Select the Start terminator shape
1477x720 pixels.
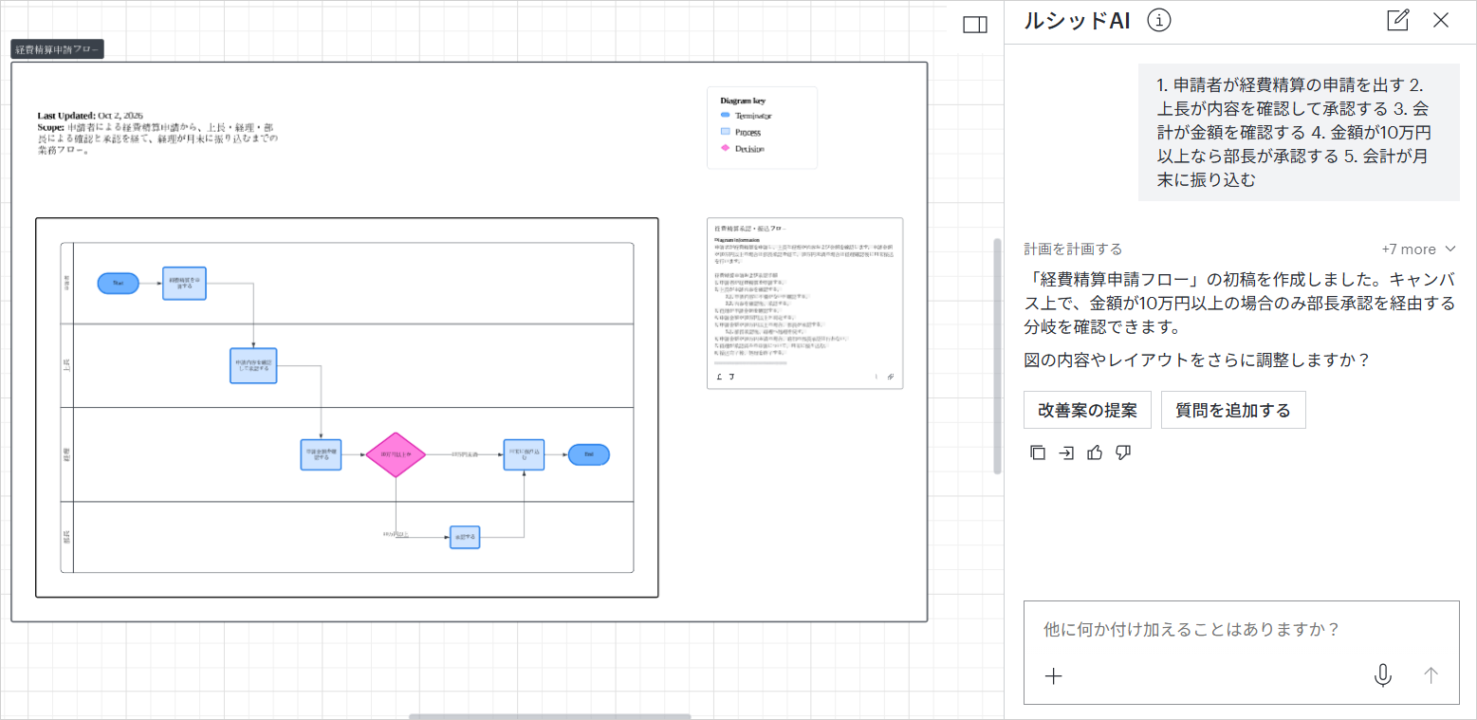119,283
